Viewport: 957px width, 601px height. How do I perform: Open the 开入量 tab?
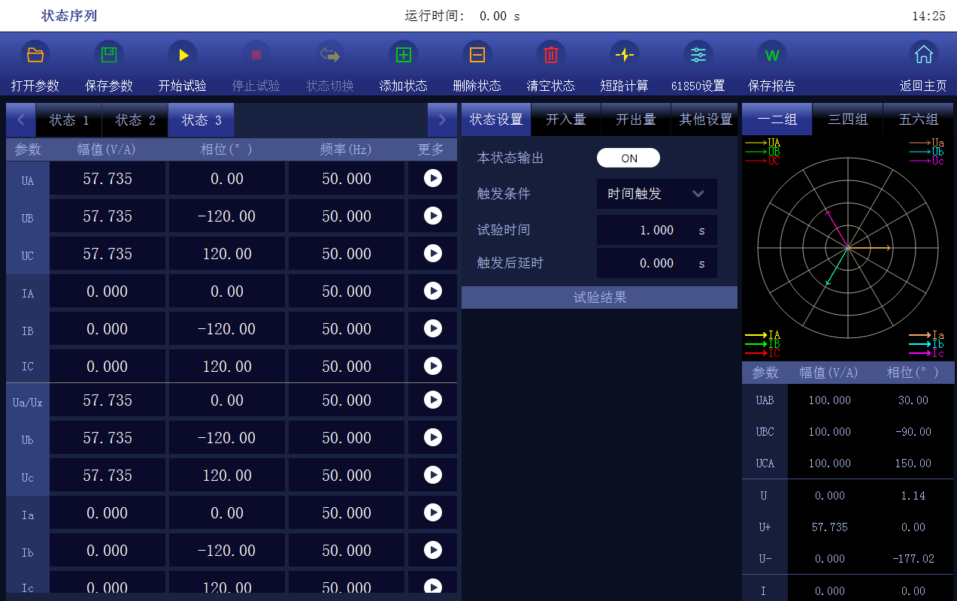(565, 119)
